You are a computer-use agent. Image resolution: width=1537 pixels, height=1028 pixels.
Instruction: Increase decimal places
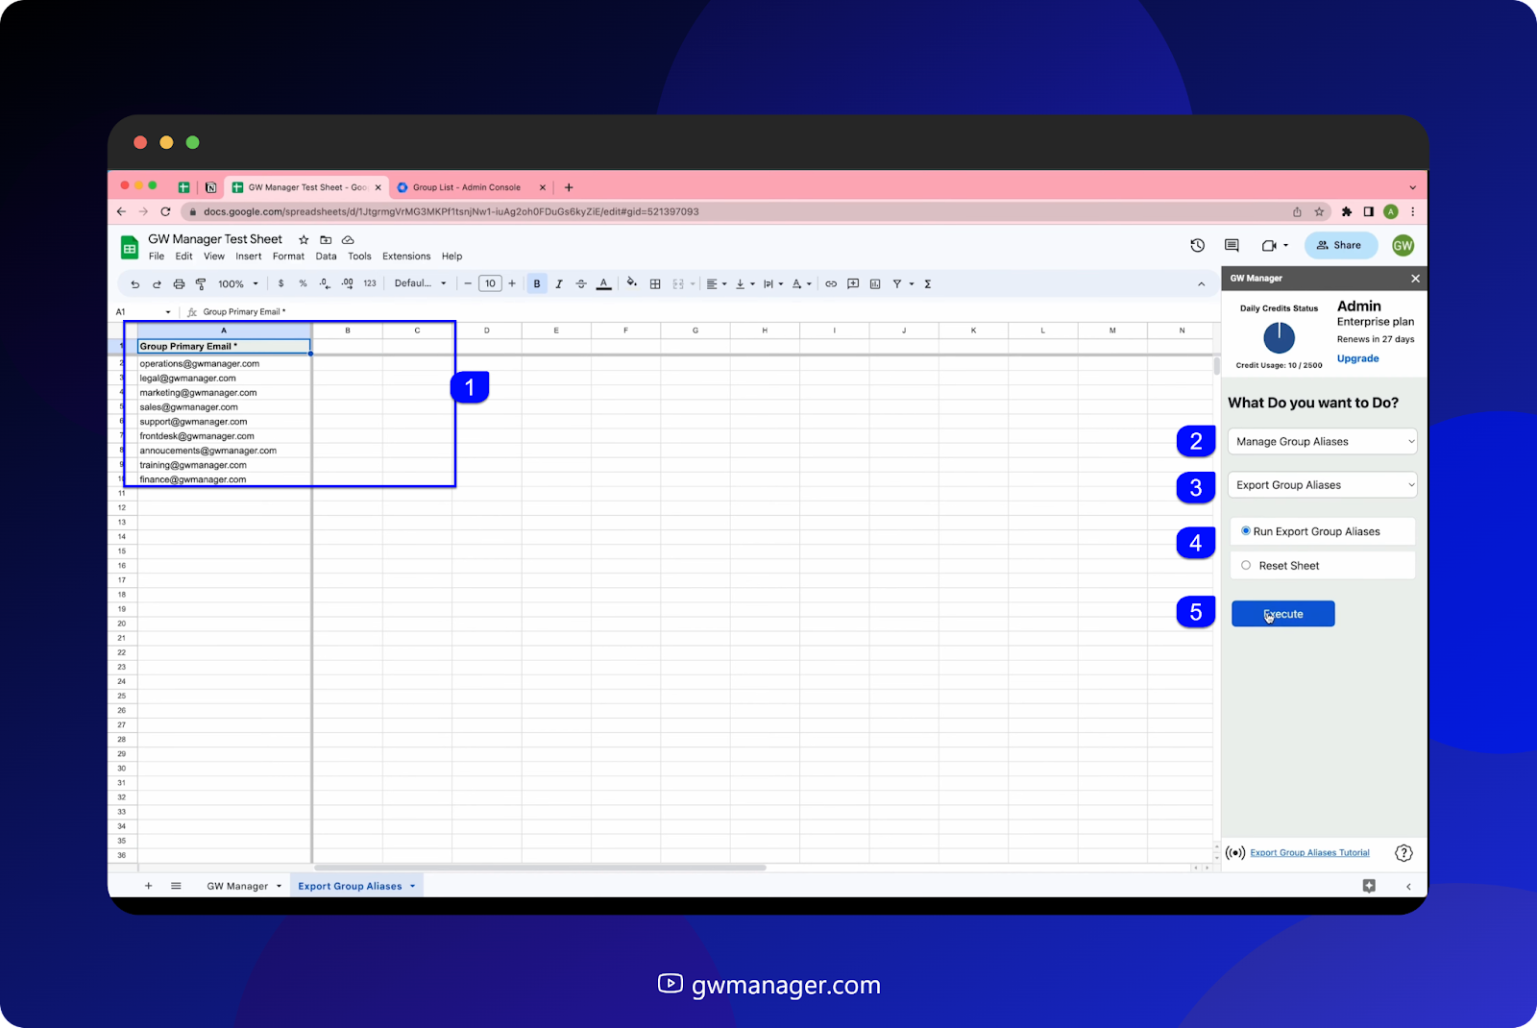click(347, 284)
